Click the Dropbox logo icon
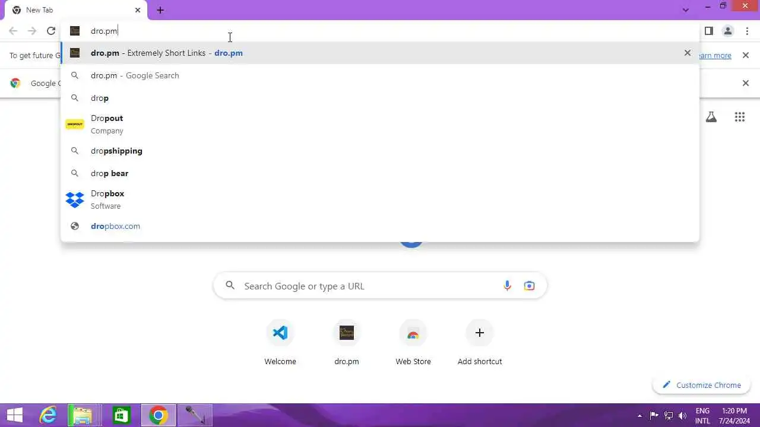The width and height of the screenshot is (760, 427). pos(75,200)
